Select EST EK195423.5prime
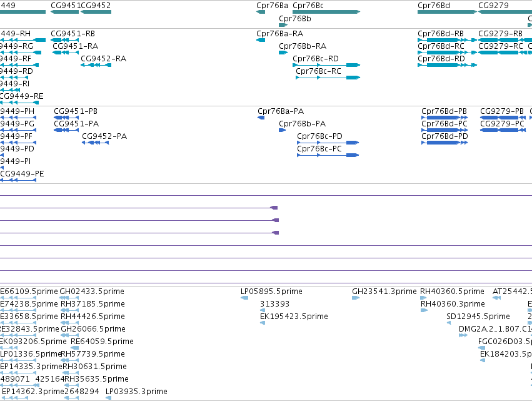Image resolution: width=532 pixels, height=401 pixels. [294, 317]
